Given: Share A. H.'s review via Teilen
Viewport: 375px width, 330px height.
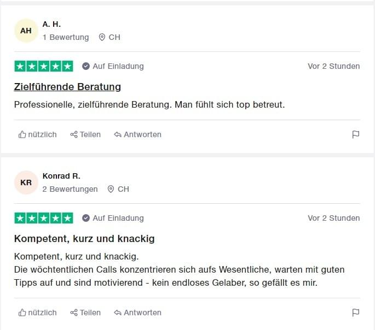Looking at the screenshot, I should [85, 134].
